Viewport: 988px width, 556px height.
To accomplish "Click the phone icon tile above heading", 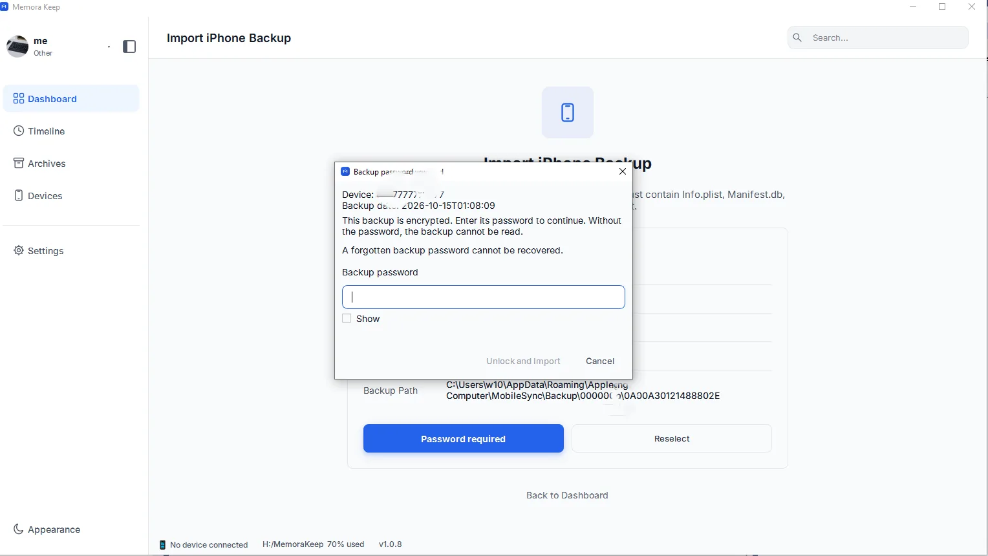I will pyautogui.click(x=568, y=112).
